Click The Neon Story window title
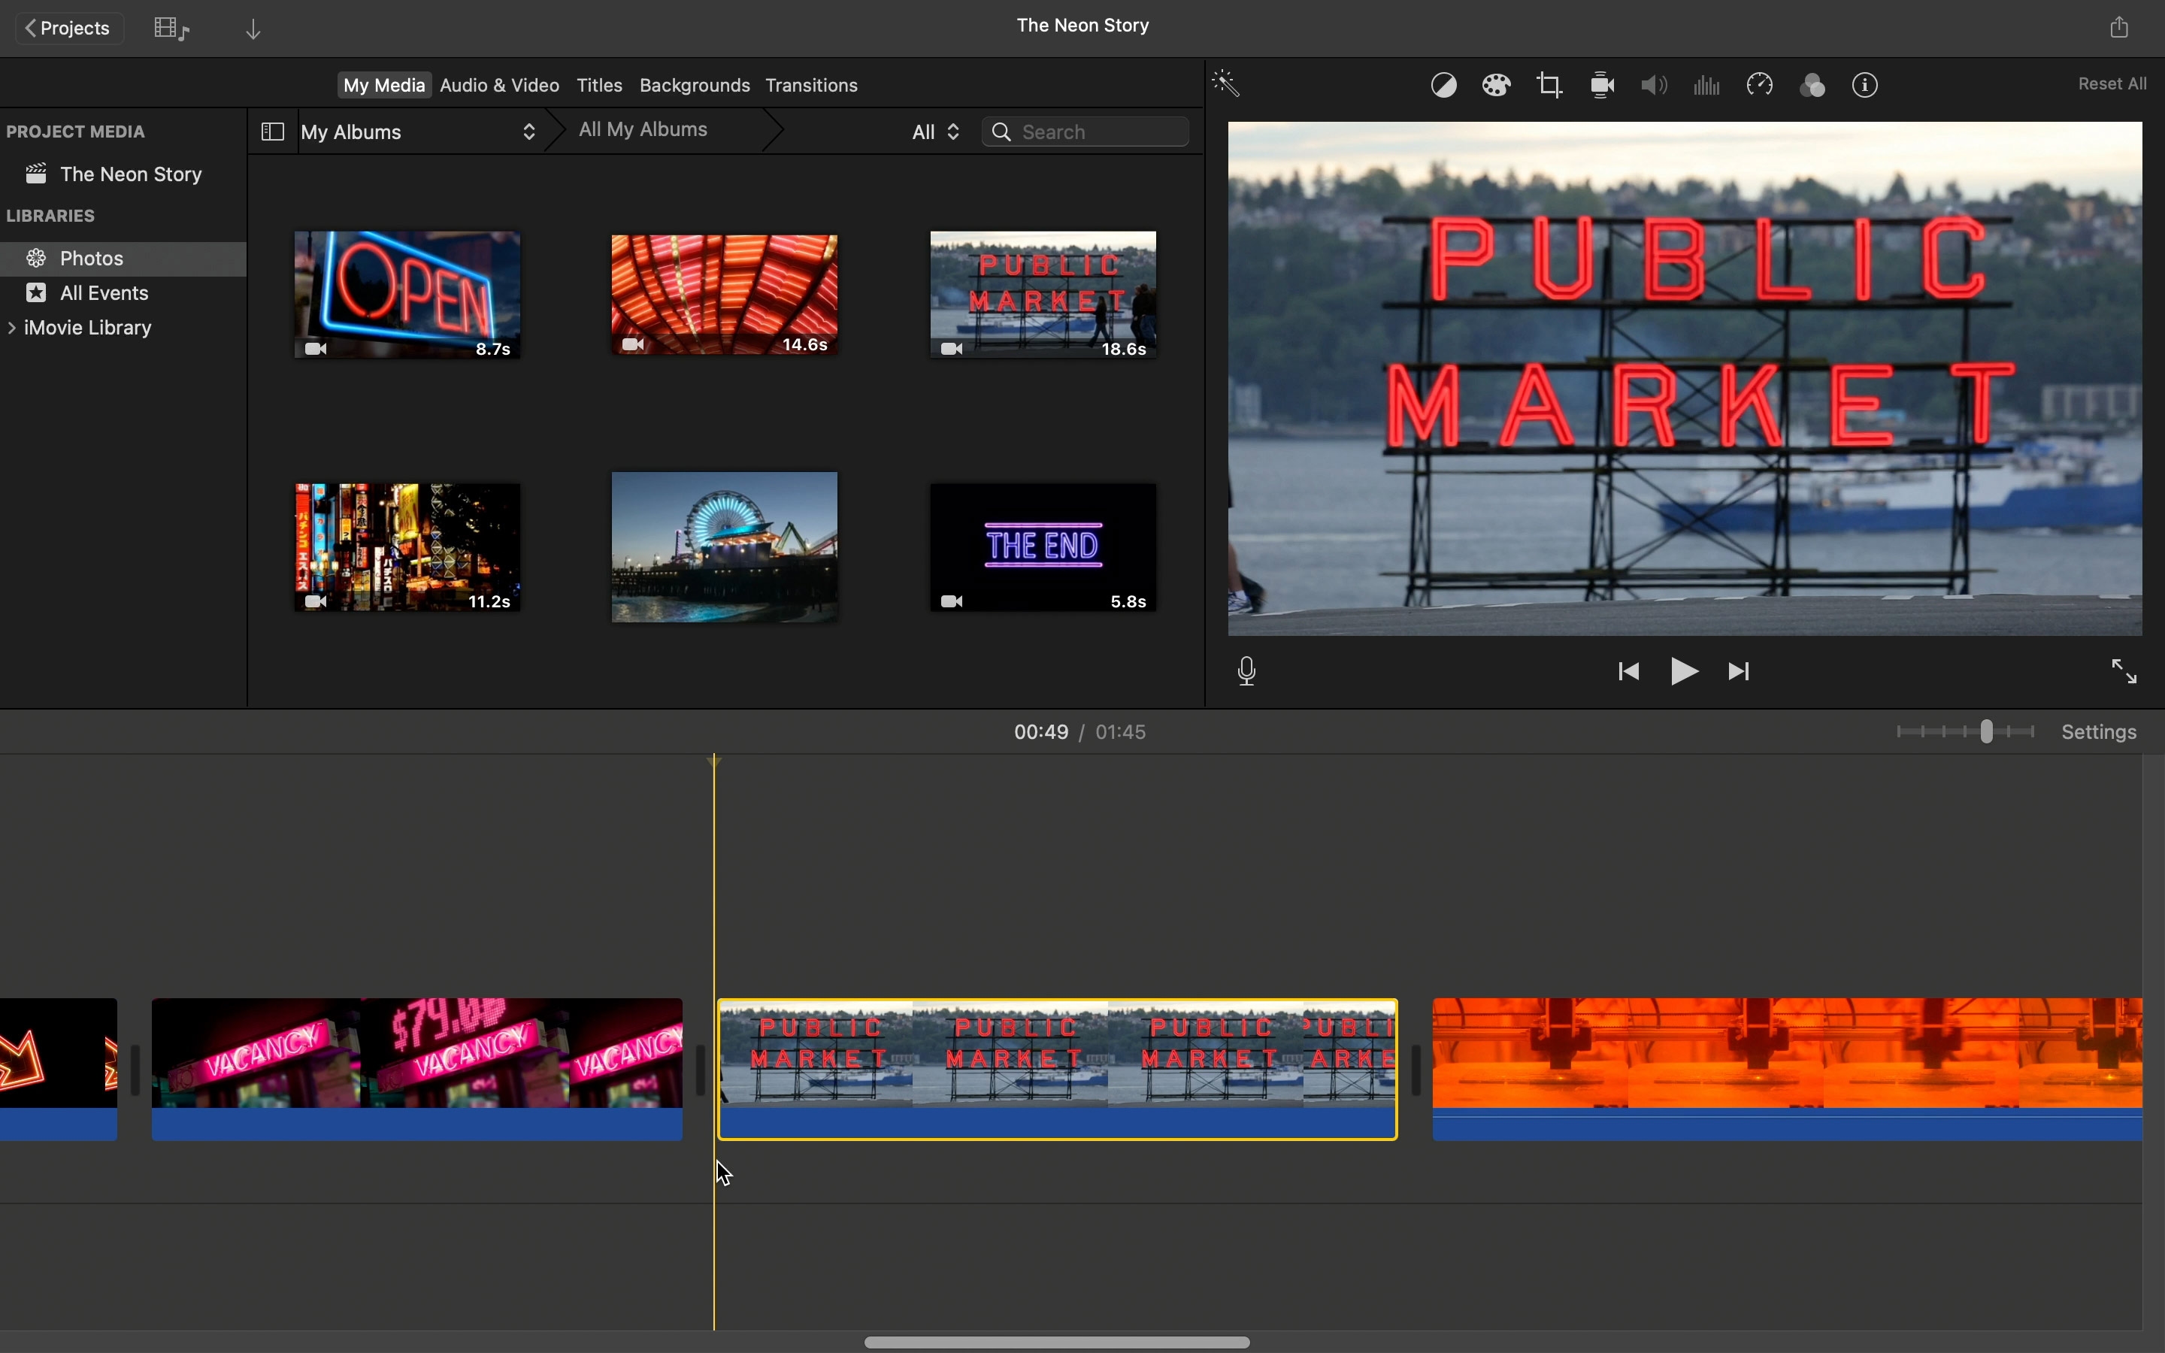2165x1353 pixels. point(1082,27)
